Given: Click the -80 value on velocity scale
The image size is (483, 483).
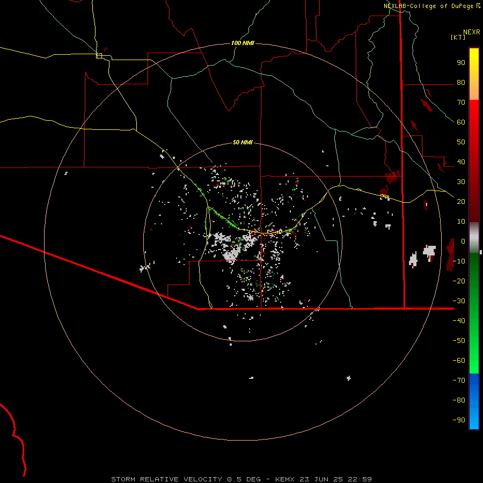Looking at the screenshot, I should (459, 400).
